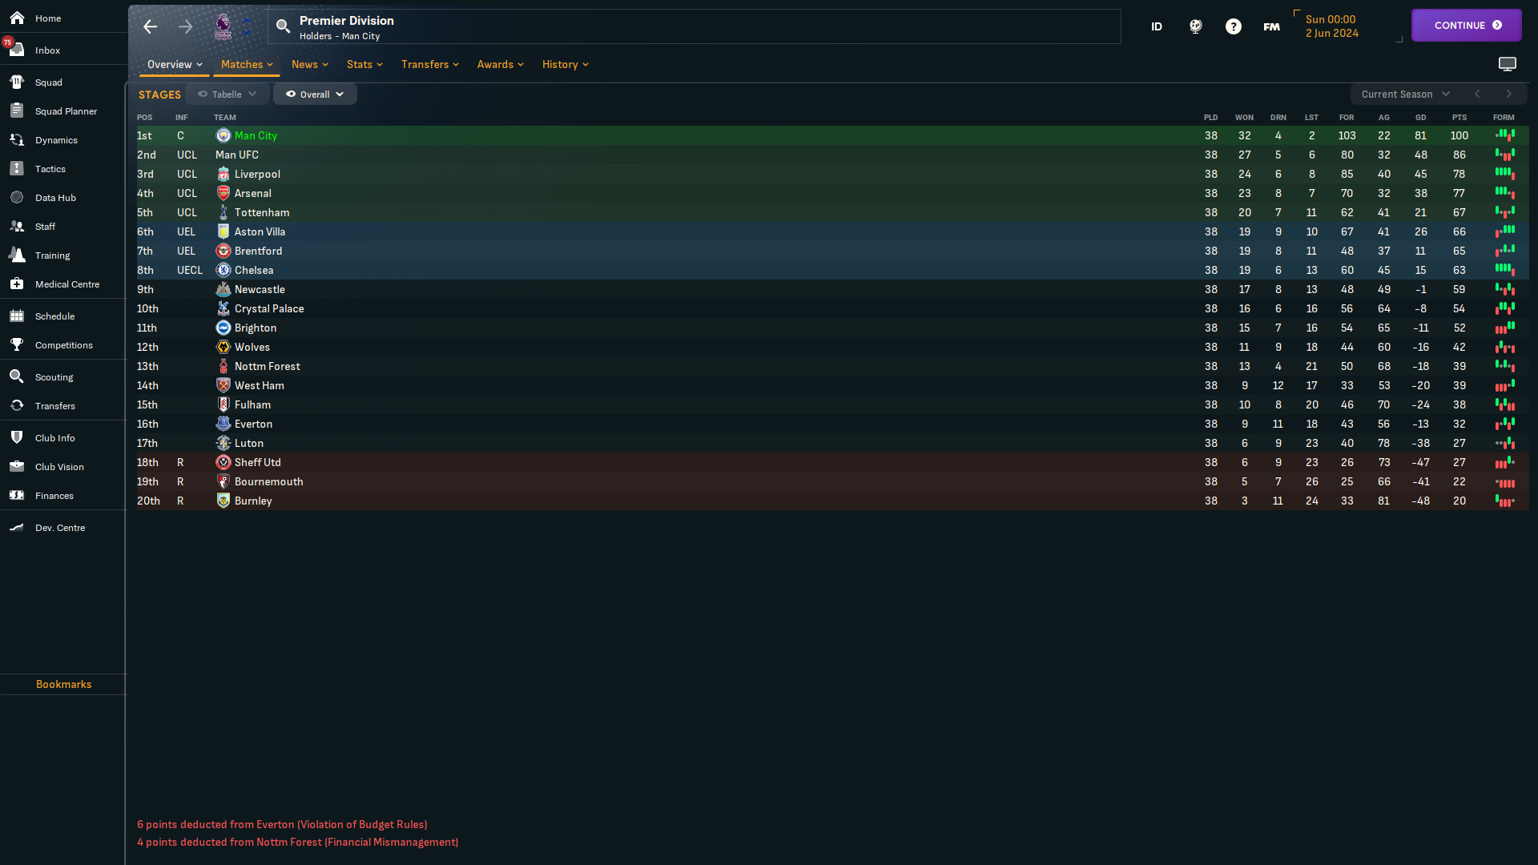The image size is (1538, 865).
Task: Click the search magnifier icon
Action: 283,26
